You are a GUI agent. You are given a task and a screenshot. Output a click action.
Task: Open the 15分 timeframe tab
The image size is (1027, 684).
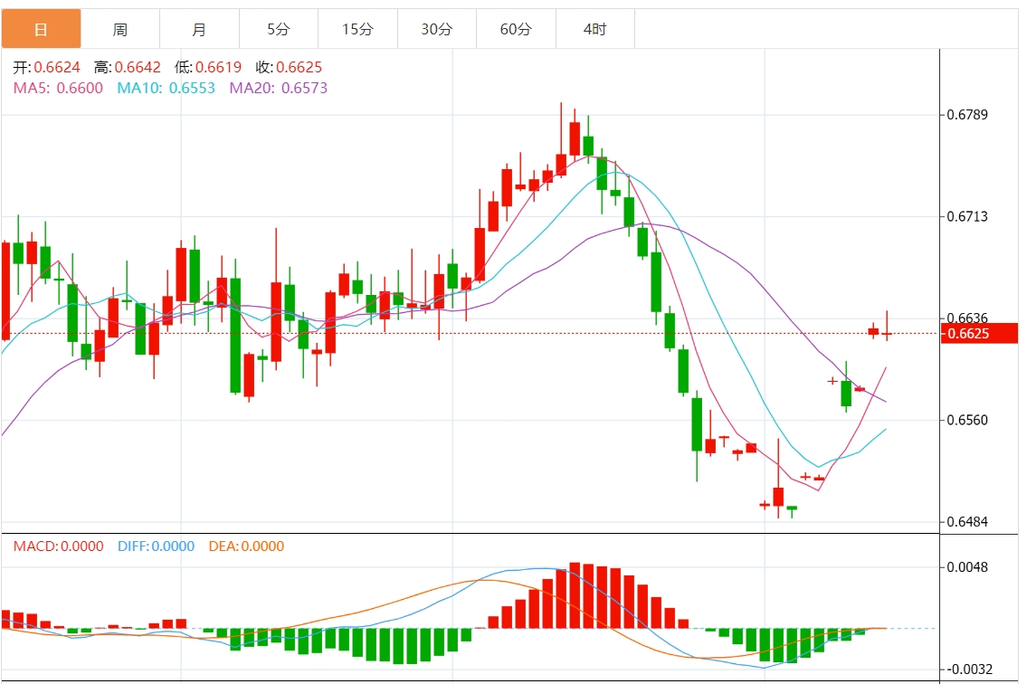[x=357, y=29]
